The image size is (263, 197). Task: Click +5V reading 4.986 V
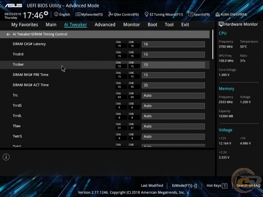245,143
